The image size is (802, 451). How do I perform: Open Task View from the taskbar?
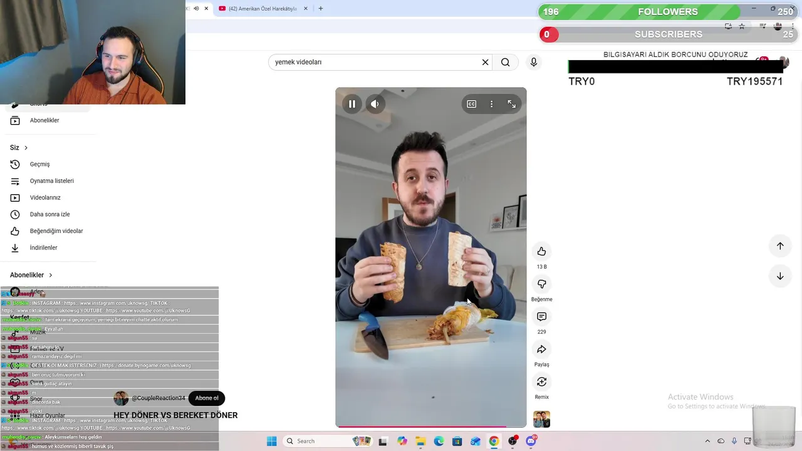point(383,441)
